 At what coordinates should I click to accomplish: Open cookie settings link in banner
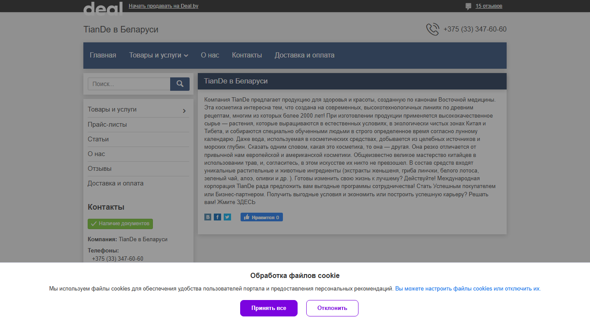pos(467,289)
